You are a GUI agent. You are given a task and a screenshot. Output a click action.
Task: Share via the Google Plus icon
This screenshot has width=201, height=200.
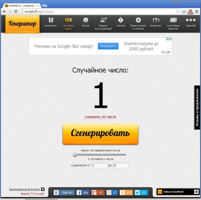coord(98,192)
